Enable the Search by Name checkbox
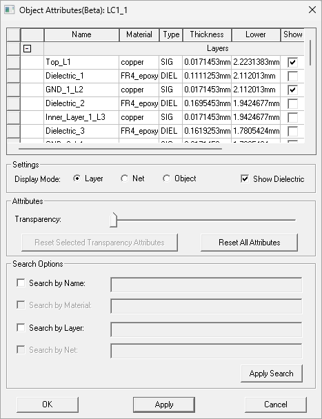 coord(21,283)
